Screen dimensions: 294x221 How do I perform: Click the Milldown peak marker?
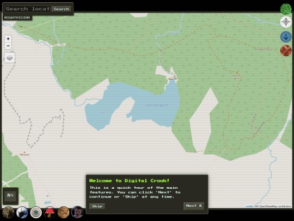coord(24,152)
